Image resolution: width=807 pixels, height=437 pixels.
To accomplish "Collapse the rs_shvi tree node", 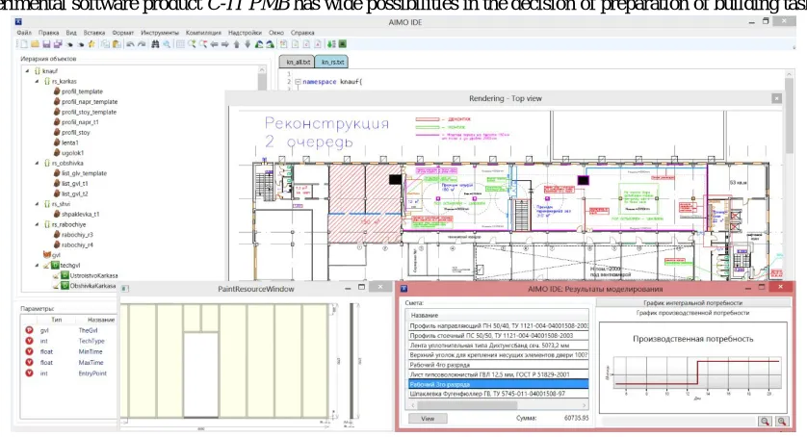I will [x=37, y=204].
